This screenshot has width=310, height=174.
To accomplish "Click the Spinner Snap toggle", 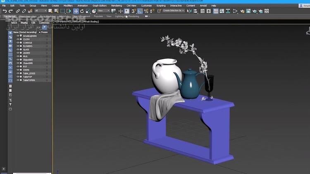I will click(x=152, y=11).
